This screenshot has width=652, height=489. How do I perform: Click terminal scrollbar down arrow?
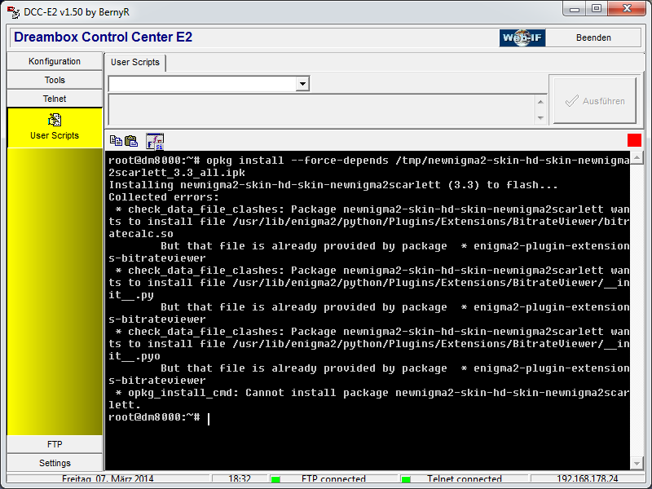(637, 463)
